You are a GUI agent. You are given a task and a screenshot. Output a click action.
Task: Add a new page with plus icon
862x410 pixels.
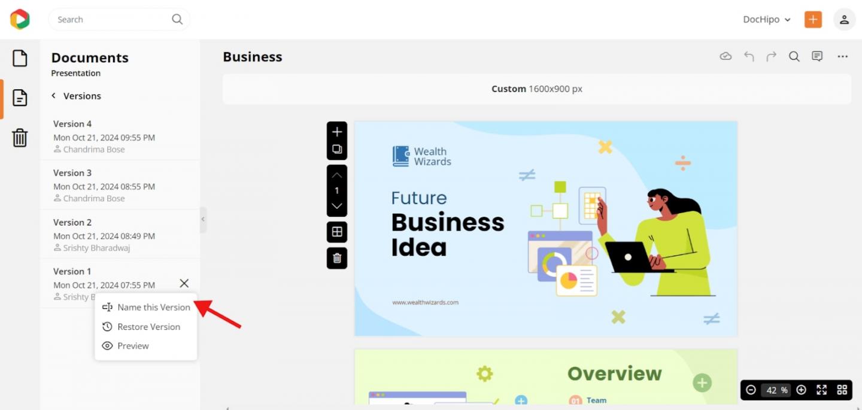(337, 132)
